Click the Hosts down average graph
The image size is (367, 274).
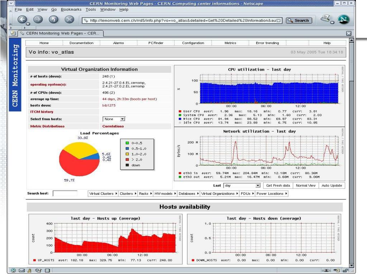[264, 239]
